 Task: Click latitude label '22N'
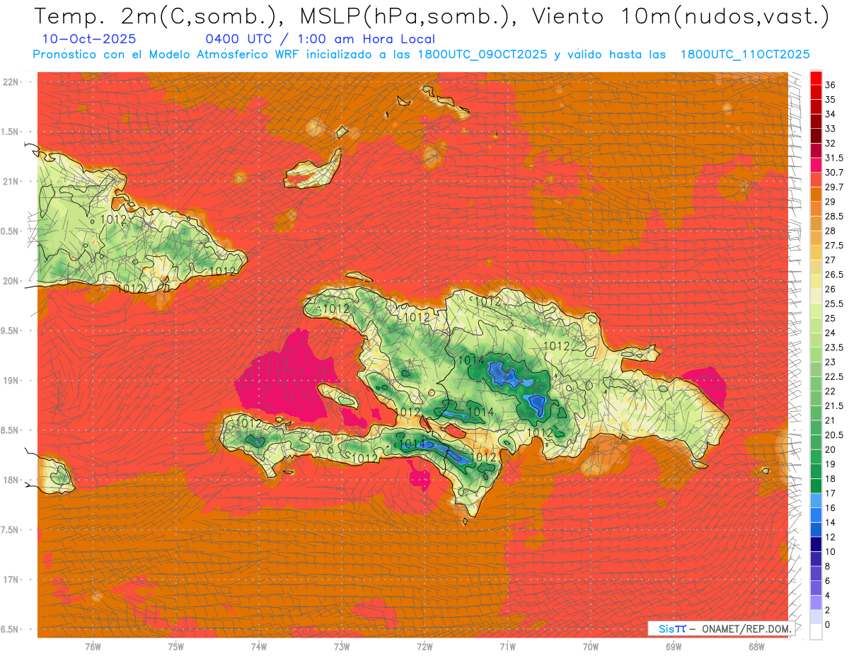(x=11, y=81)
